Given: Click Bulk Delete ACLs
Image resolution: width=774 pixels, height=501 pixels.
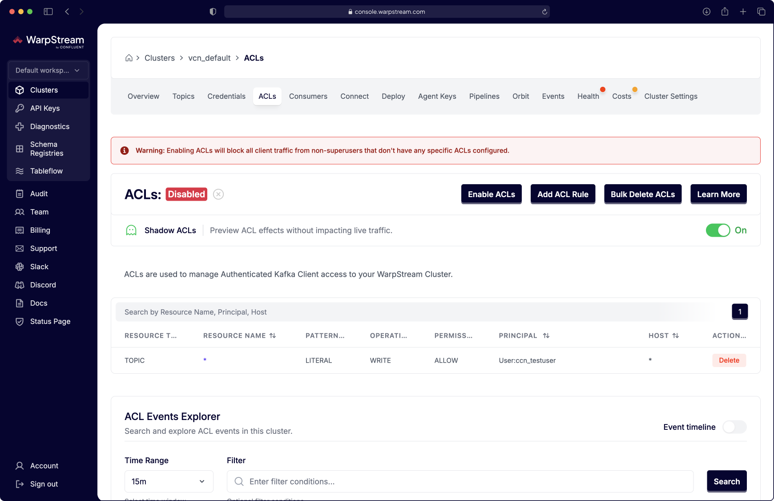Looking at the screenshot, I should coord(643,194).
